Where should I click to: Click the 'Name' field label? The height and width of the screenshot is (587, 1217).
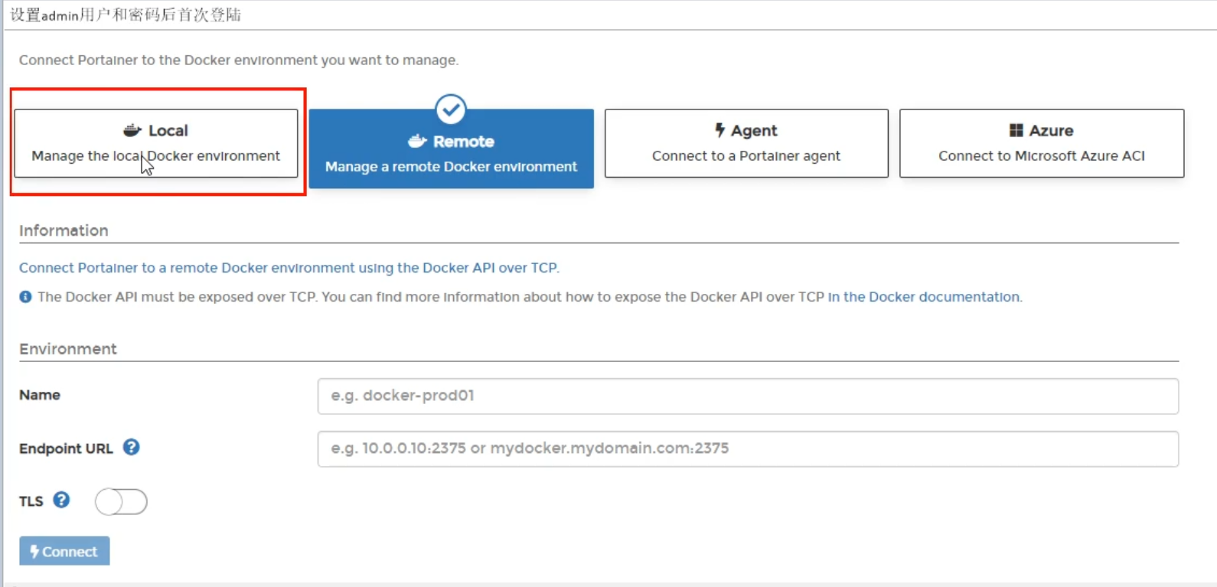tap(40, 395)
